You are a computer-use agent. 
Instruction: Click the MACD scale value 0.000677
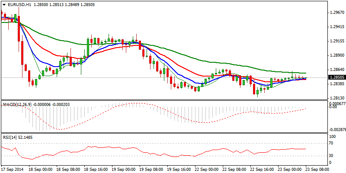click(x=338, y=103)
